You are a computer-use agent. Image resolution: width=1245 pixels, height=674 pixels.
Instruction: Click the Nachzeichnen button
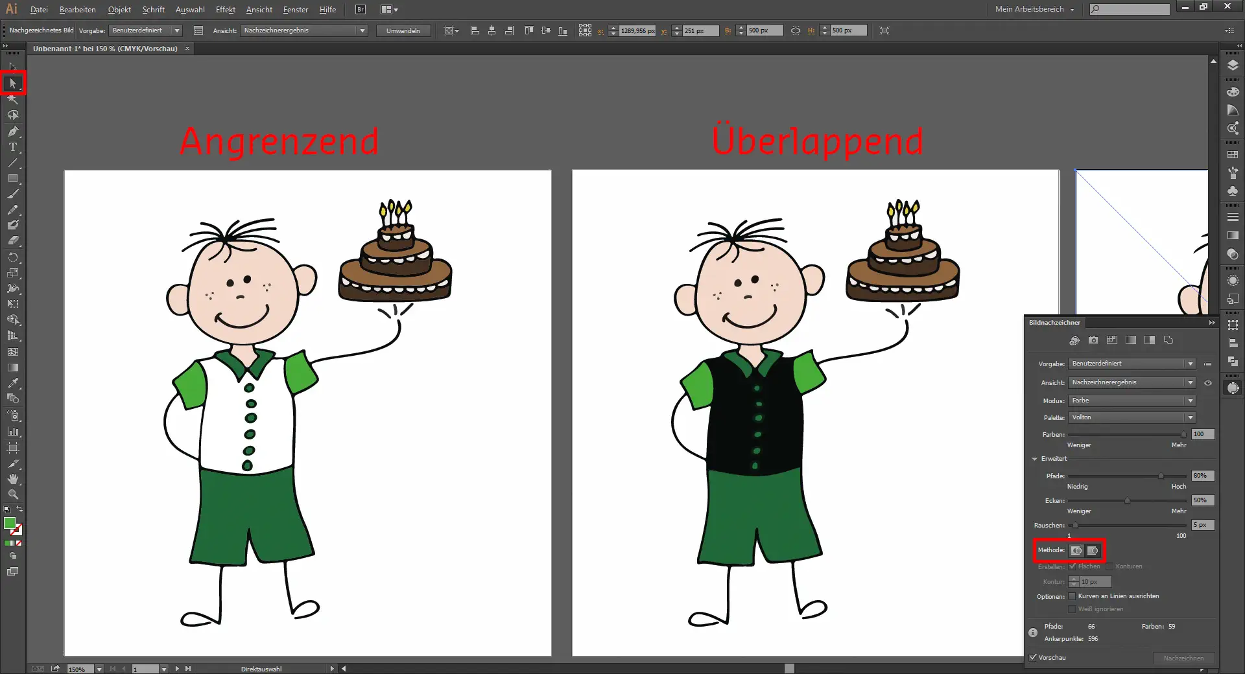point(1184,657)
